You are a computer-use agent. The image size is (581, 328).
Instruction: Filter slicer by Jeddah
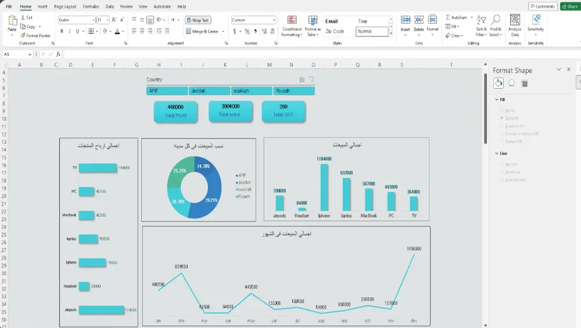[x=209, y=91]
